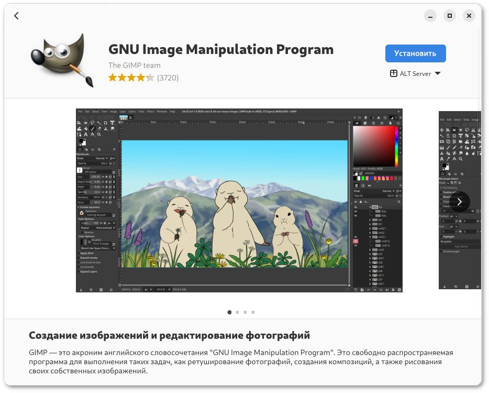The height and width of the screenshot is (393, 489).
Task: Open the ALT Server source dropdown
Action: tap(416, 74)
